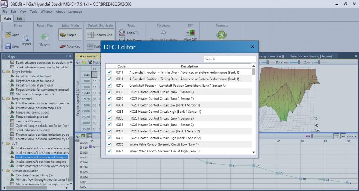Close the DTC Editor dialog

pyautogui.click(x=252, y=47)
